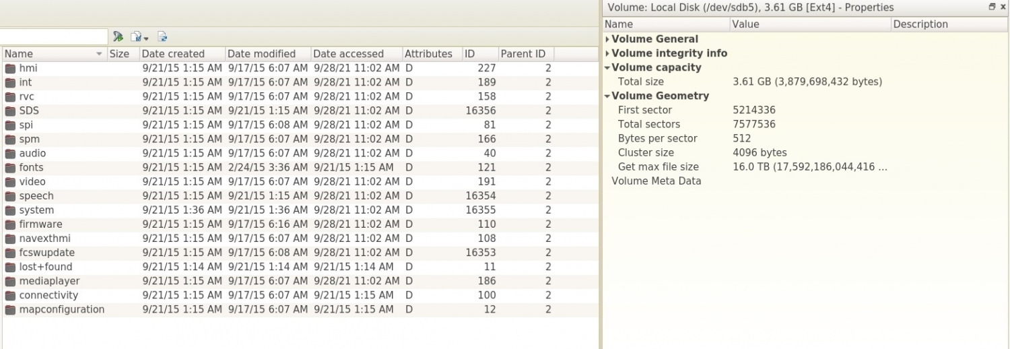Click the ID value 227 in hmi row
The height and width of the screenshot is (349, 1010).
pyautogui.click(x=487, y=68)
